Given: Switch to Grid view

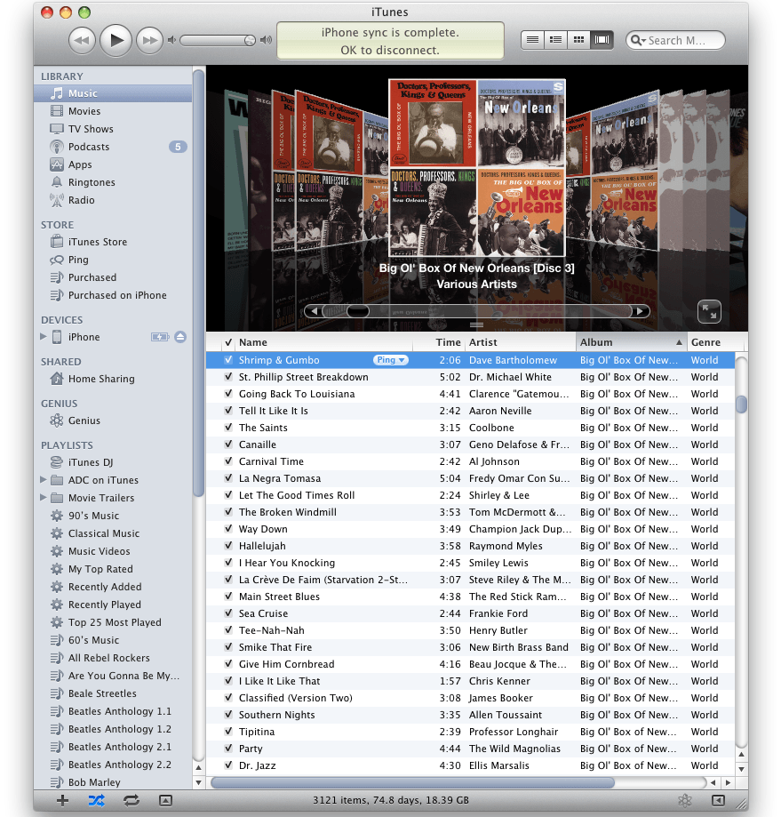Looking at the screenshot, I should point(579,40).
